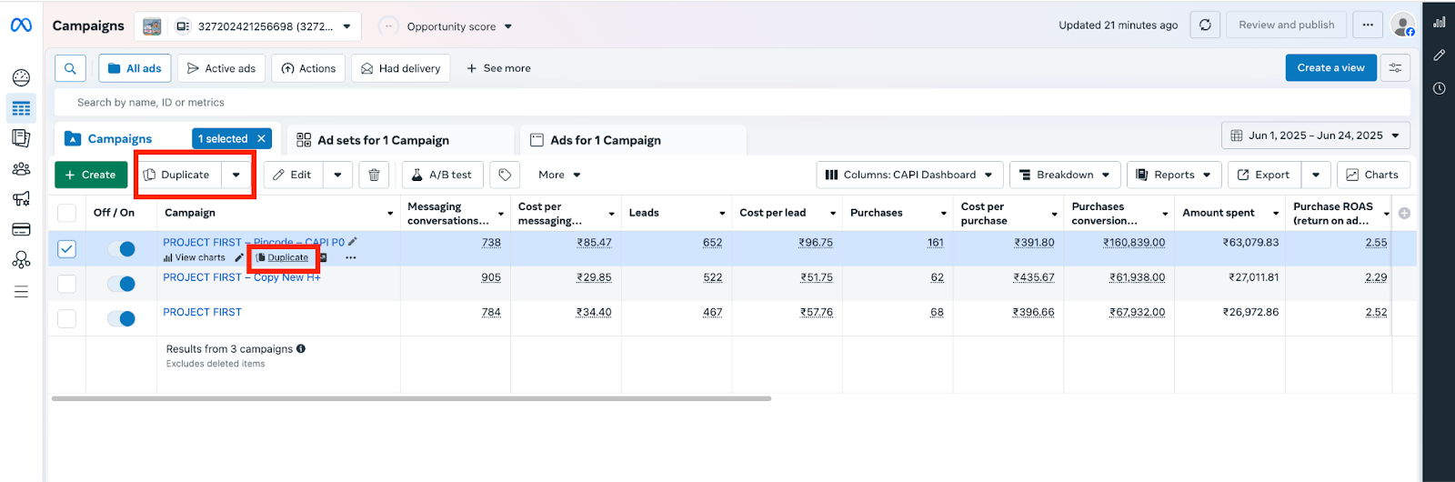The width and height of the screenshot is (1455, 482).
Task: Uncheck the selected PROJECT FIRST Pincode campaign
Action: (67, 249)
